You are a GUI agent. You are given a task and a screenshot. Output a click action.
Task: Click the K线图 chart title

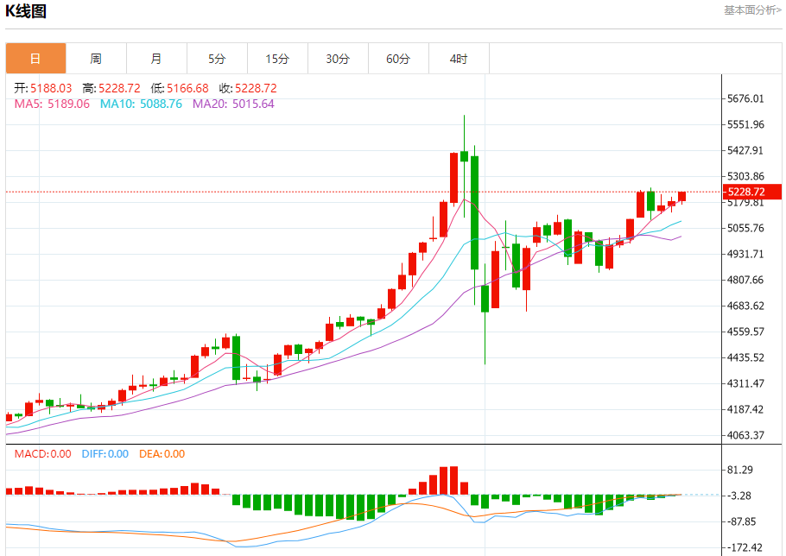coord(26,10)
